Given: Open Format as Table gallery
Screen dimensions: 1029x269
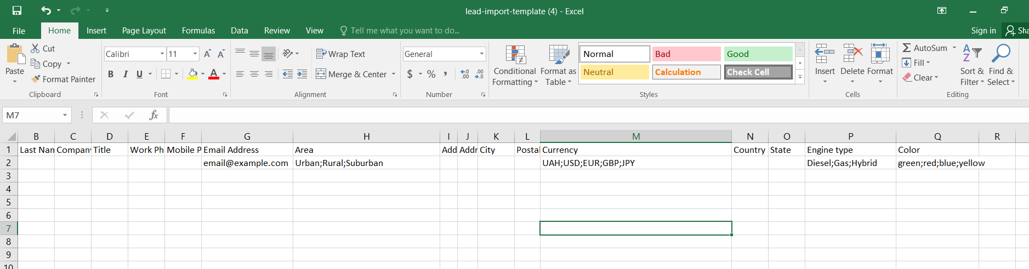Looking at the screenshot, I should [558, 65].
